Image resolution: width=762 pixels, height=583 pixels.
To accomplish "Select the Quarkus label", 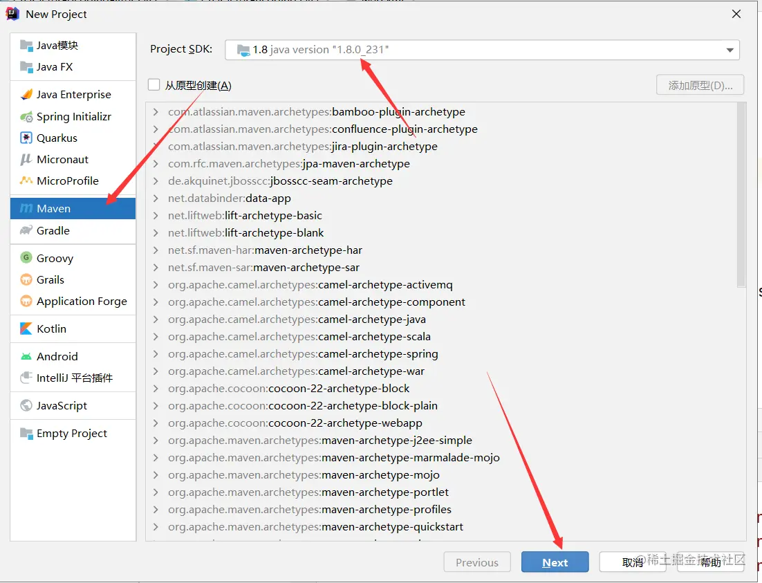I will click(x=57, y=138).
